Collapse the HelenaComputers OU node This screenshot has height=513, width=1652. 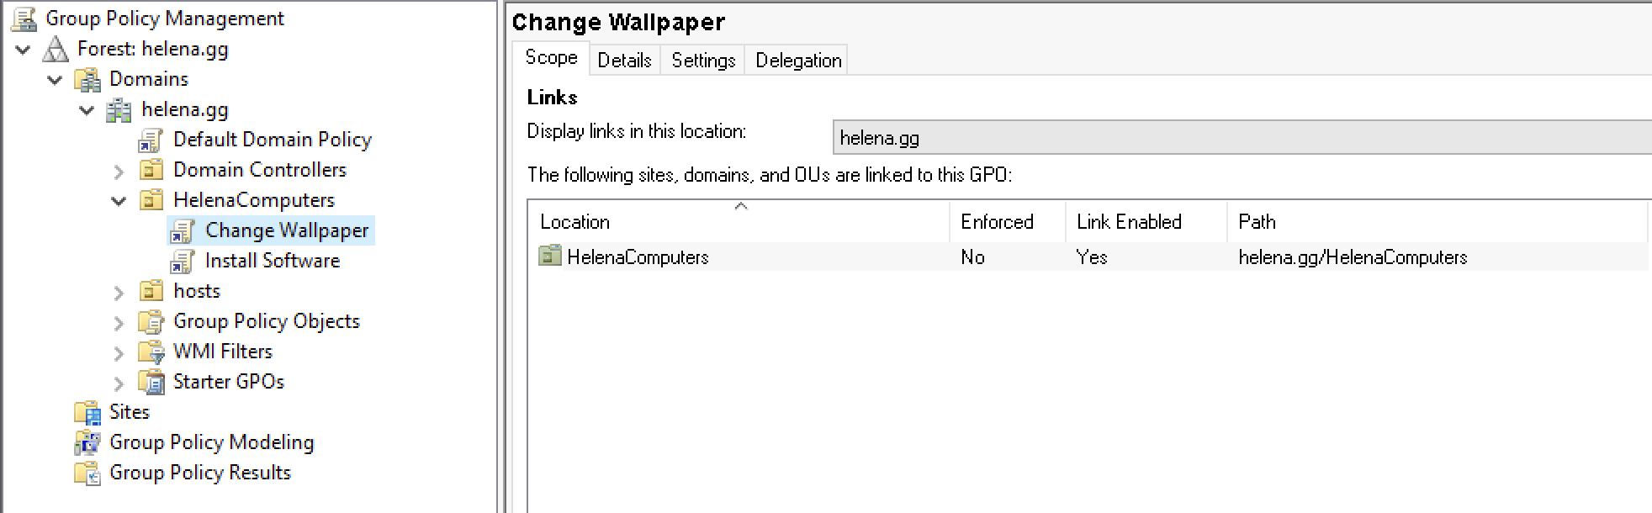click(119, 201)
